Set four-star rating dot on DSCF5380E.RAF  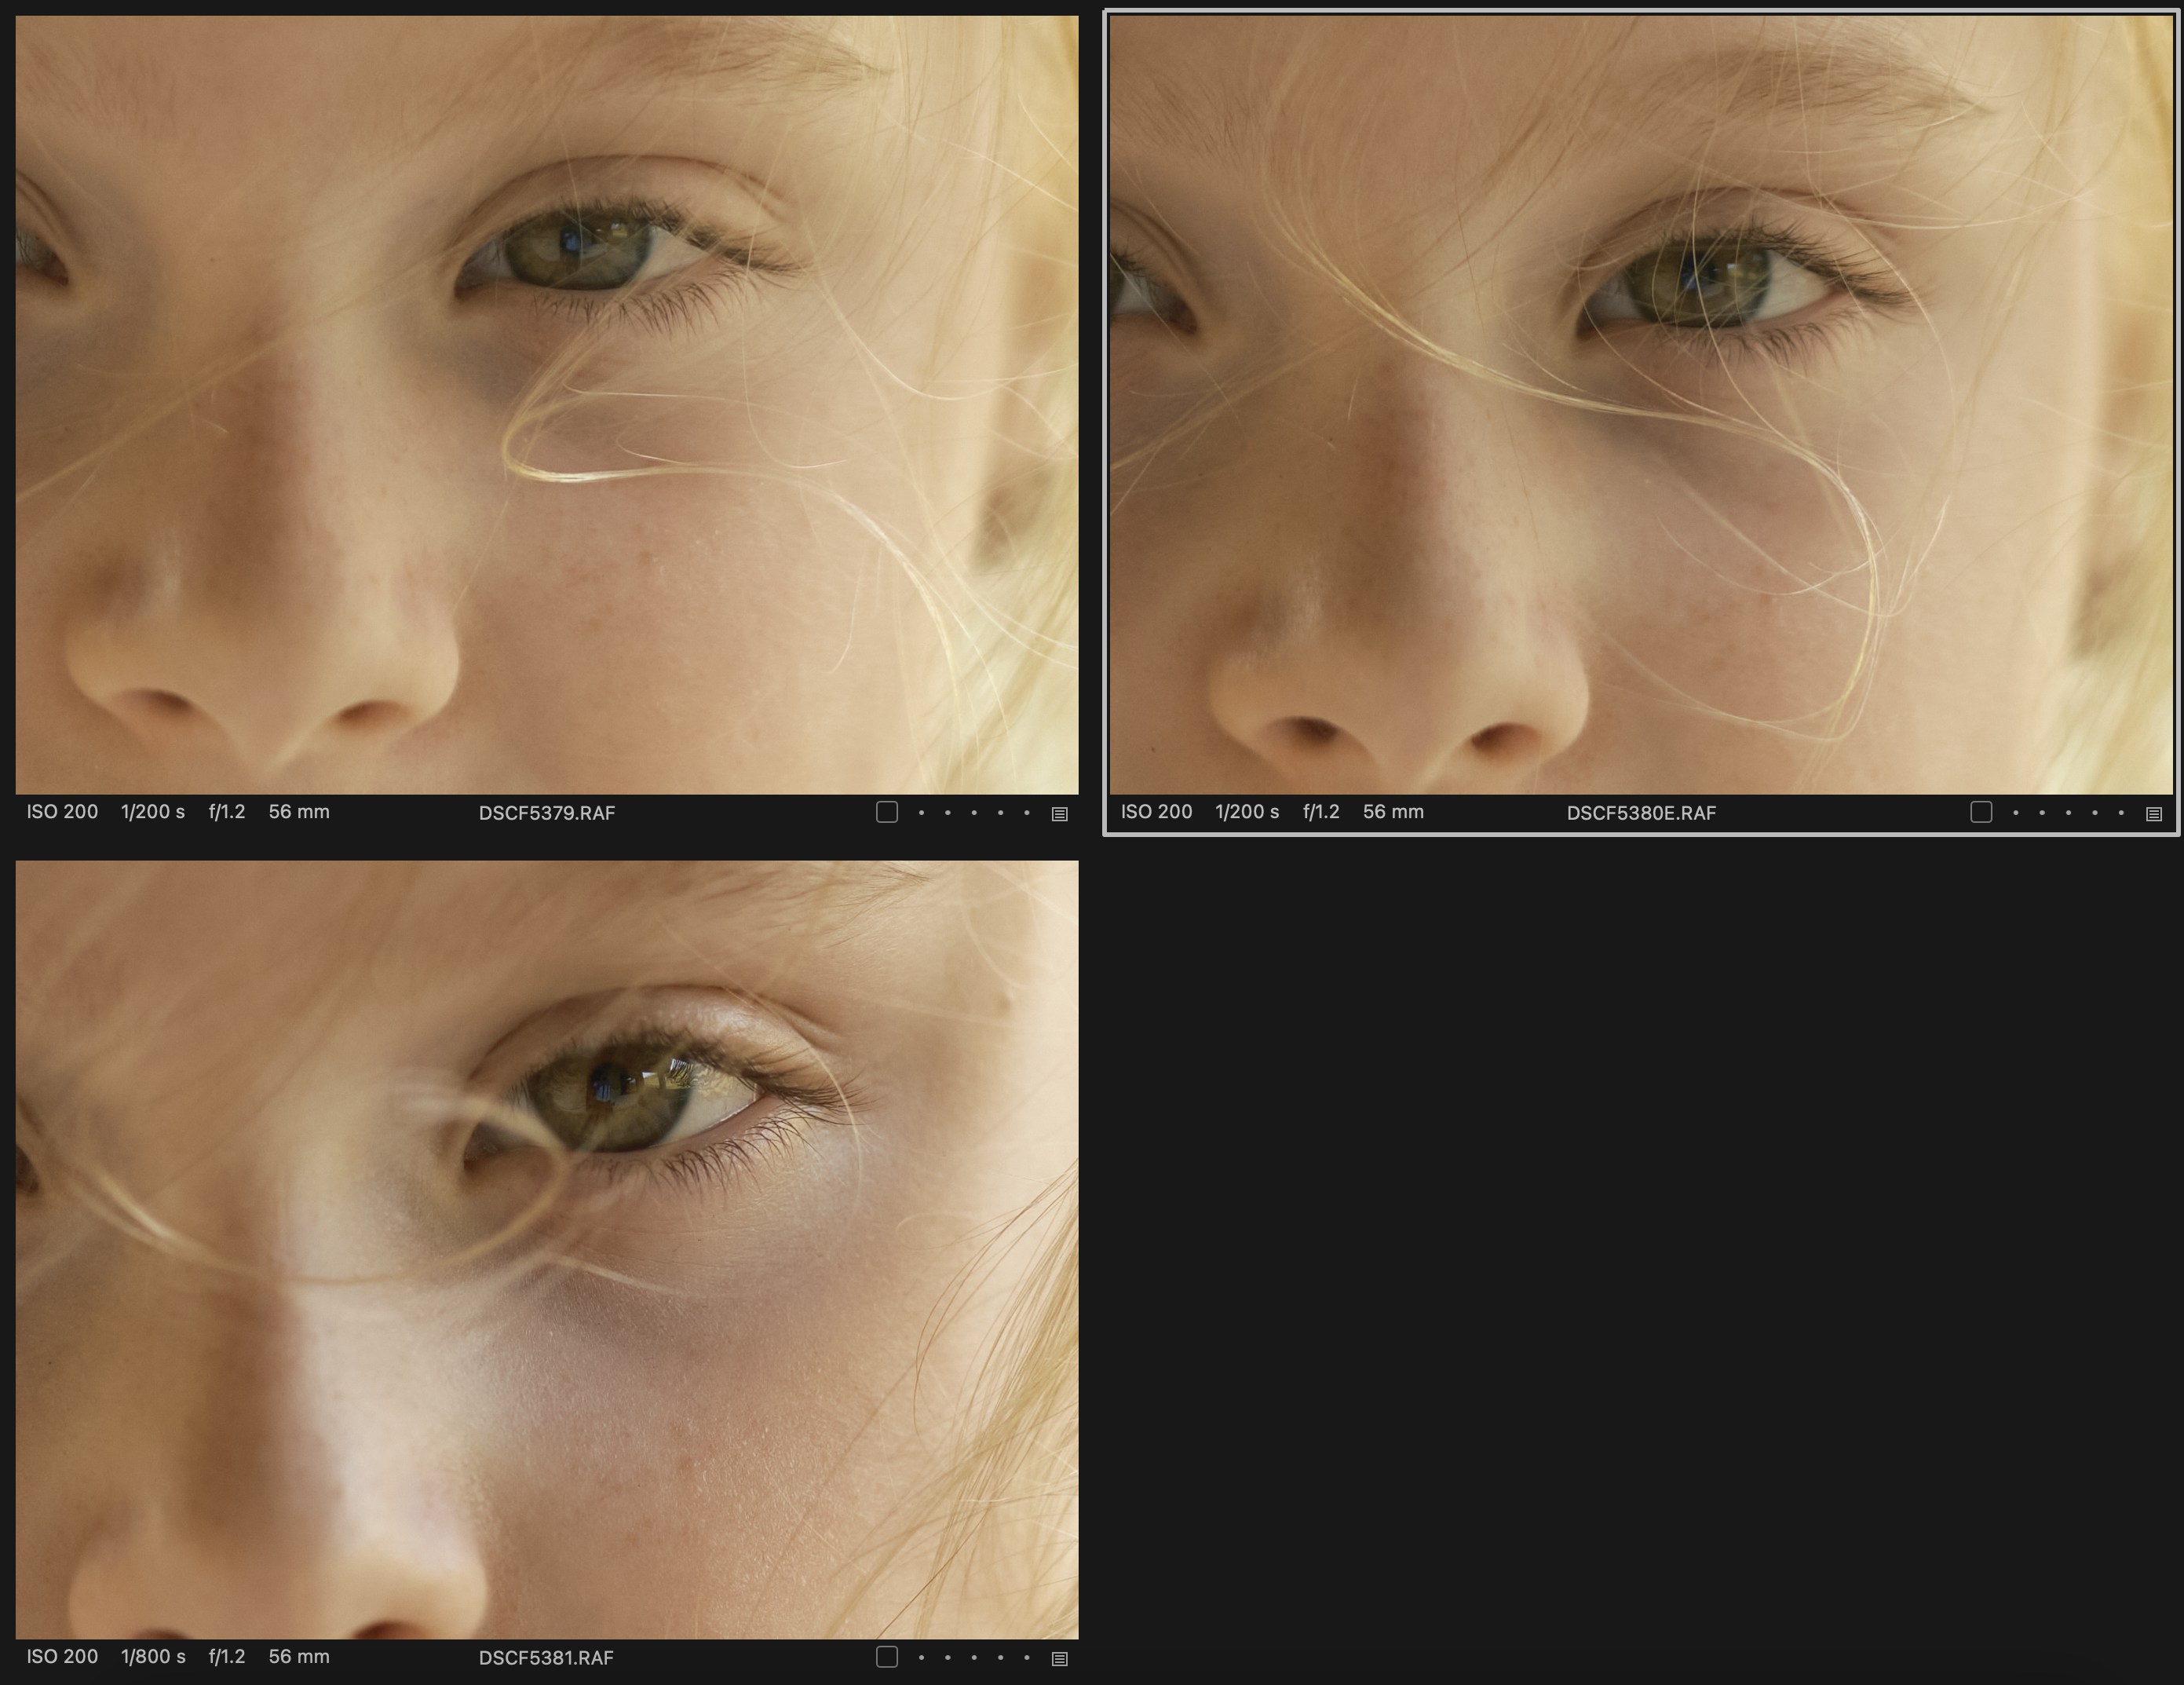2095,813
